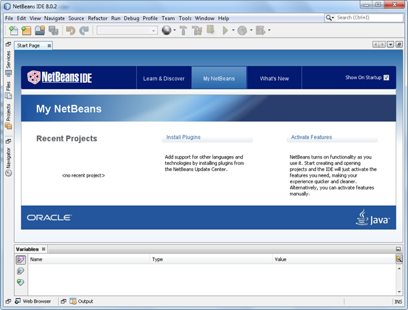
Task: Click the Type column header
Action: (211, 260)
